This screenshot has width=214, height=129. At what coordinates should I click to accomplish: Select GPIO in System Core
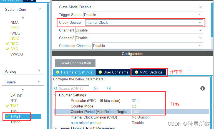coord(15,28)
